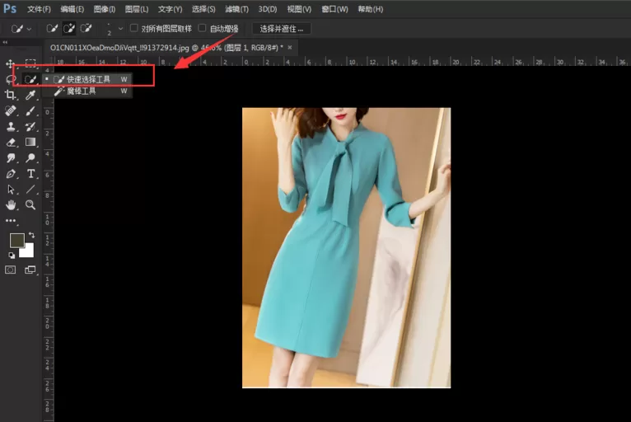Viewport: 631px width, 422px height.
Task: Select the Eyedropper tool
Action: click(30, 95)
